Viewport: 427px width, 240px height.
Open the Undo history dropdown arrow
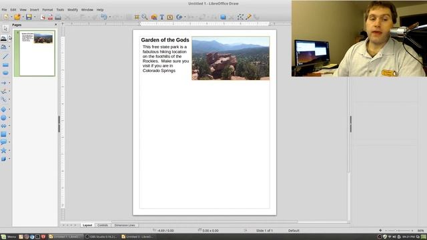click(109, 17)
